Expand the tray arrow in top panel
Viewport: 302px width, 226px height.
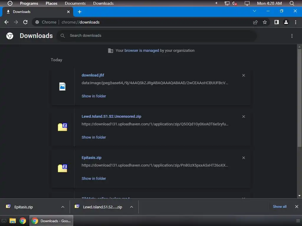[216, 3]
